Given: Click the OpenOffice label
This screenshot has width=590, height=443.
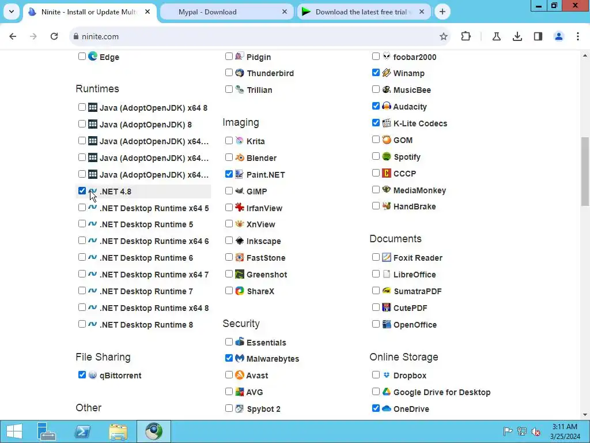Looking at the screenshot, I should 415,325.
